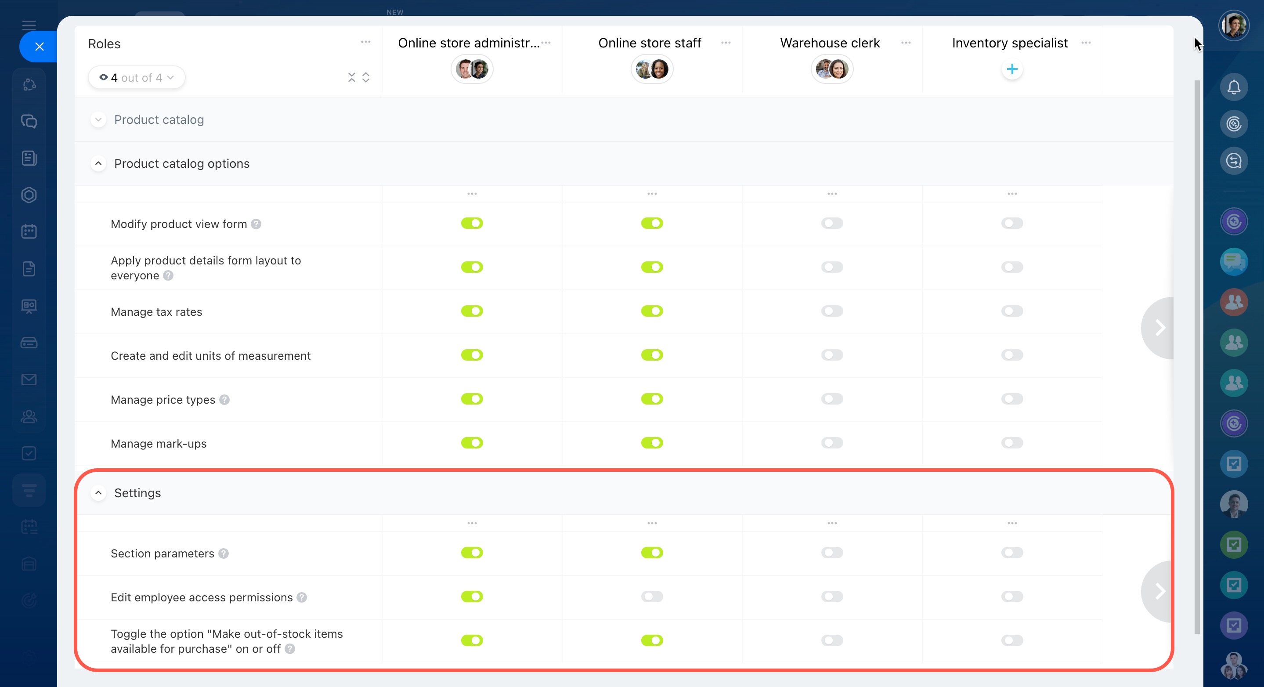This screenshot has width=1264, height=687.
Task: Click 'Manage tax rates' permission label
Action: (156, 311)
